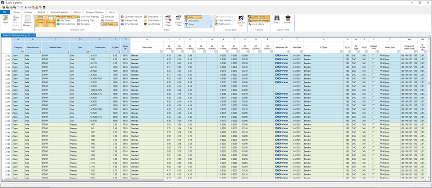Image resolution: width=432 pixels, height=188 pixels.
Task: Filter by Halogen Free materials
Action: 129,20
